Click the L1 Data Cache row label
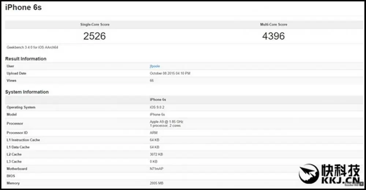Screen dimensions: 366x190 (x=18, y=147)
